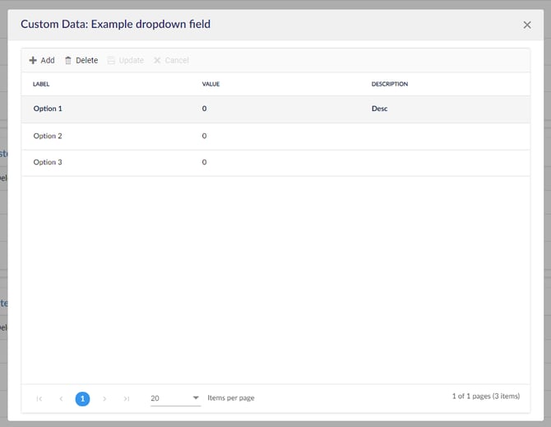Select the Option 3 row
Viewport: 551px width, 427px height.
point(48,162)
